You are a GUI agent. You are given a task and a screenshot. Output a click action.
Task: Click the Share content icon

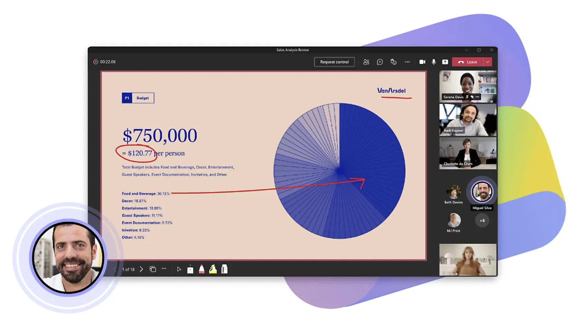click(x=445, y=62)
